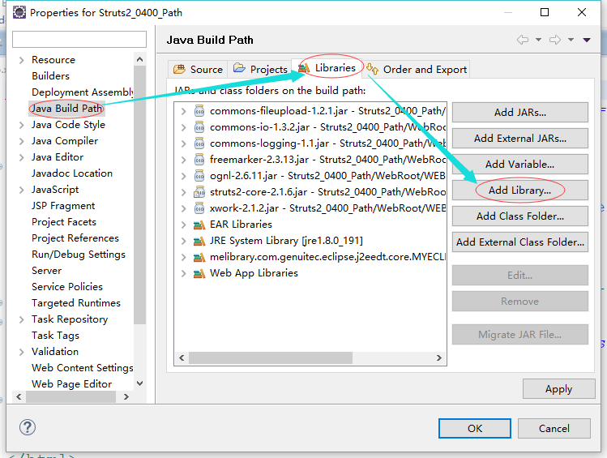Viewport: 607px width, 458px height.
Task: Click the Add External Class Folder... button
Action: [520, 242]
